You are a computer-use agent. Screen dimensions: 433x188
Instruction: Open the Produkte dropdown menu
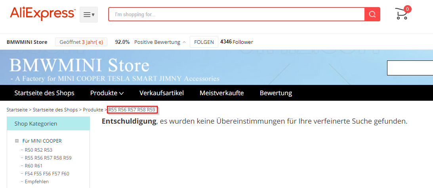107,93
